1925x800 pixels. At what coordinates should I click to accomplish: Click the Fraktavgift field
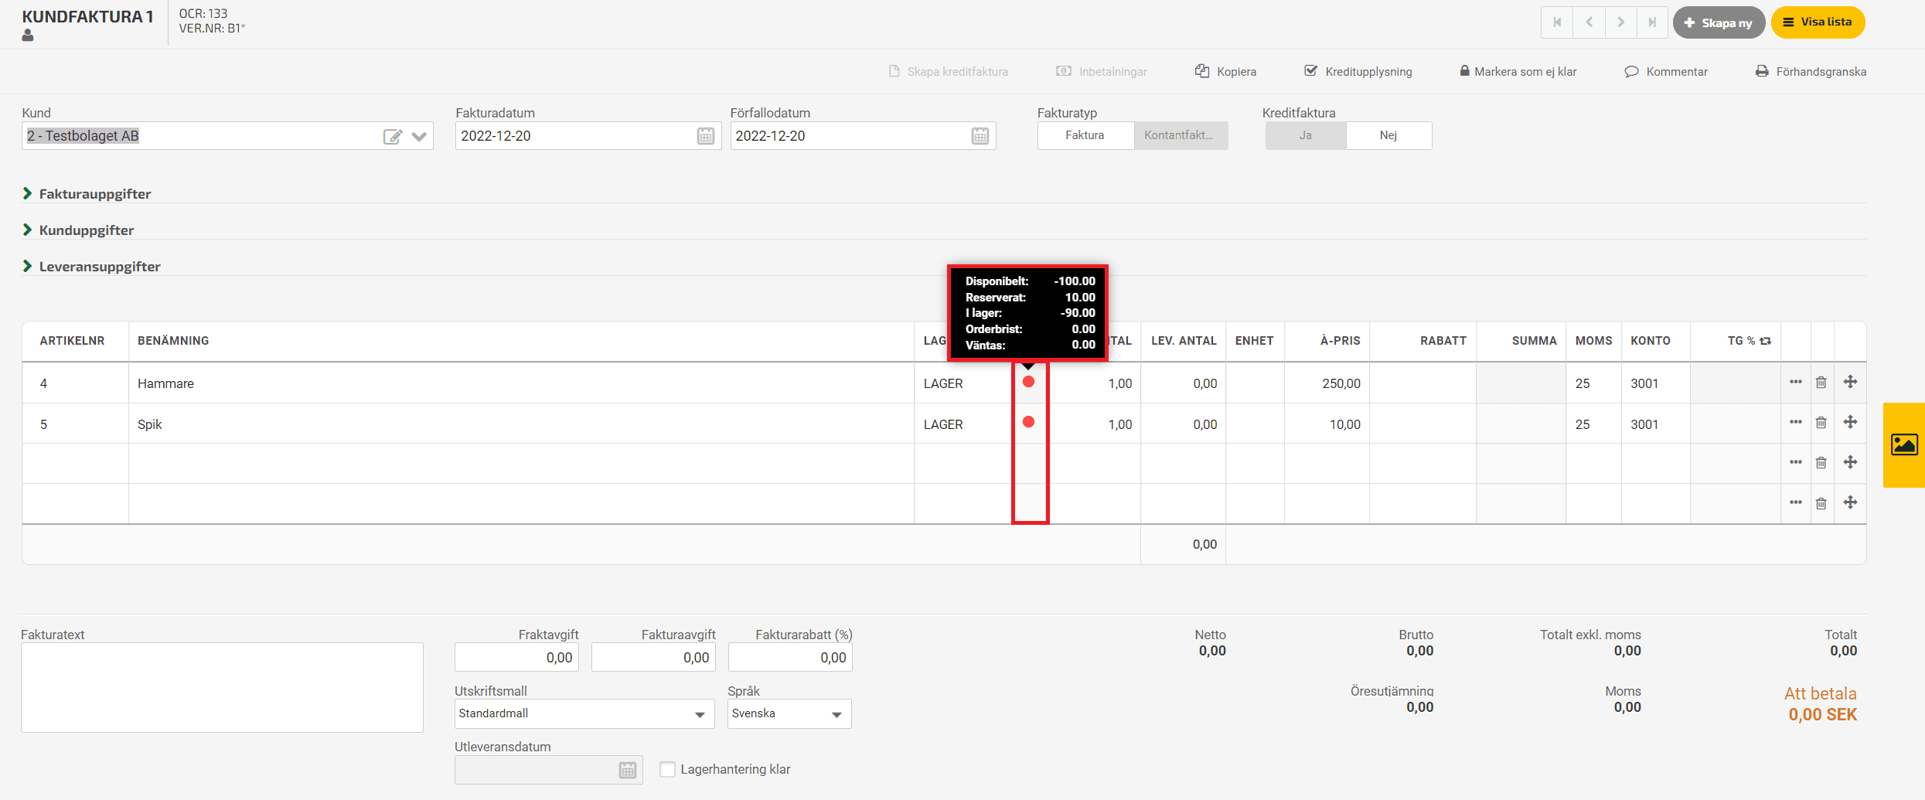[516, 658]
